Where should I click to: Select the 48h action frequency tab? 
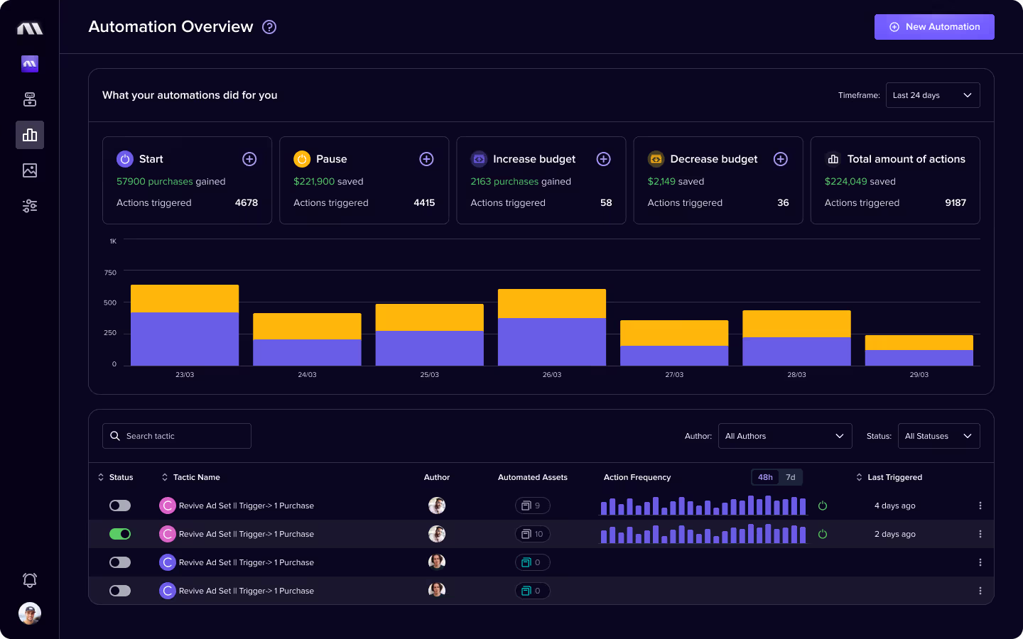click(x=765, y=477)
